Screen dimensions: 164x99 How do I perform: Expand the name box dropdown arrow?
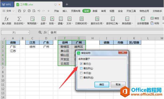coord(28,33)
